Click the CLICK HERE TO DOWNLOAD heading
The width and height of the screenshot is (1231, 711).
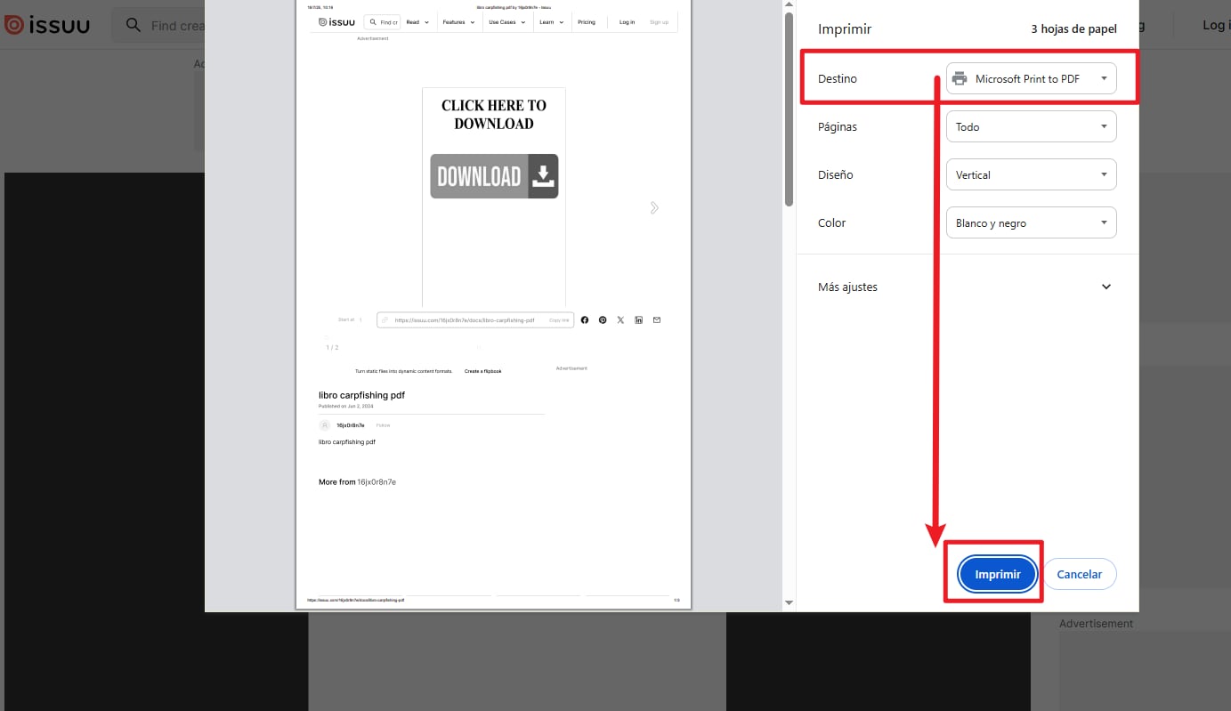point(494,114)
